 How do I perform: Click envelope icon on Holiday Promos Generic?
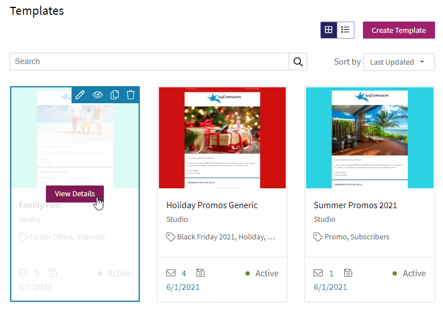[171, 273]
